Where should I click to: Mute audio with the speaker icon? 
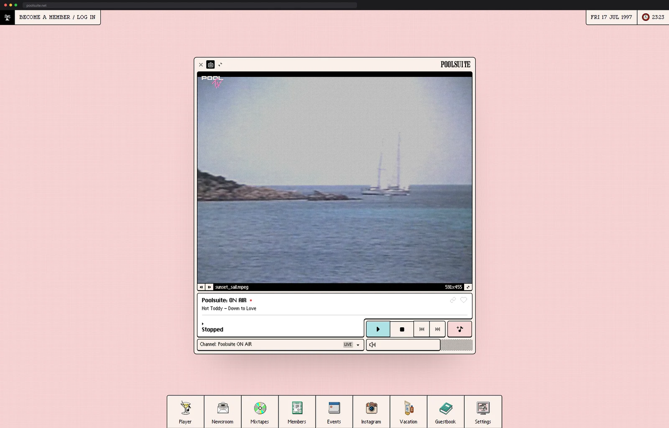tap(373, 345)
